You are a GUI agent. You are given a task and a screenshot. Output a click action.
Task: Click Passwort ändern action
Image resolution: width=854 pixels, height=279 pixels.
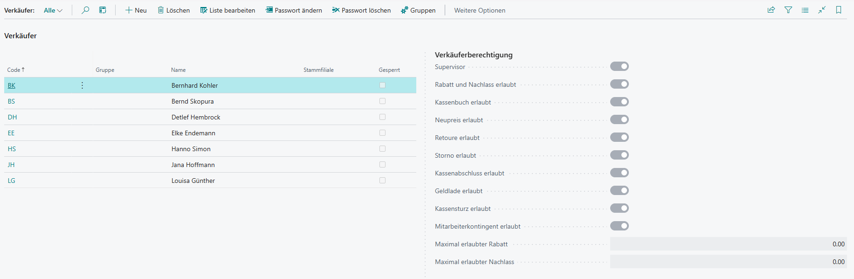tap(294, 10)
